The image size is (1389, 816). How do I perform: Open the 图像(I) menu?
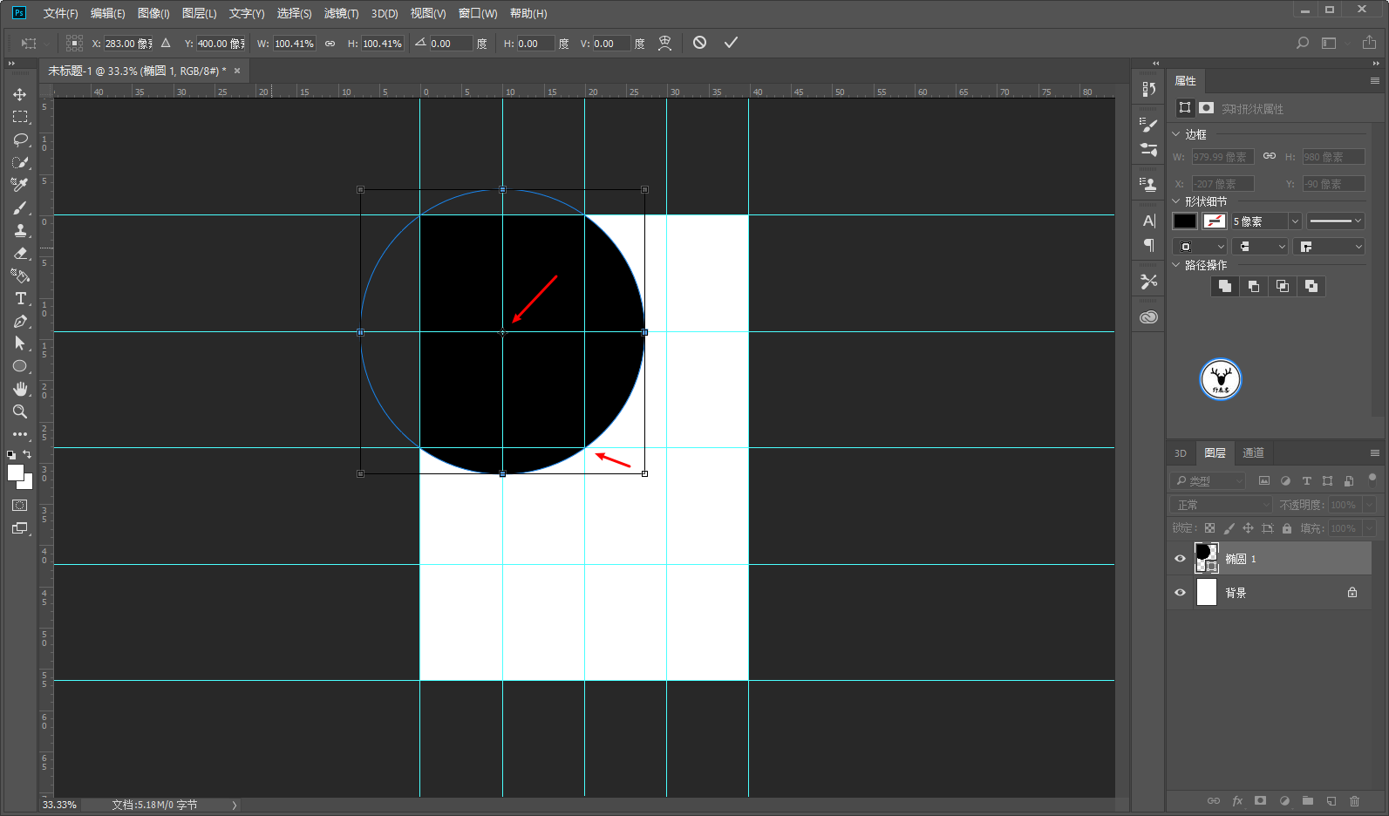tap(153, 13)
